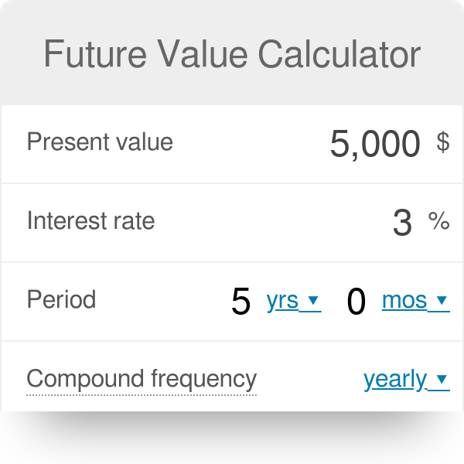Click the Present value input field
The width and height of the screenshot is (464, 464).
375,144
